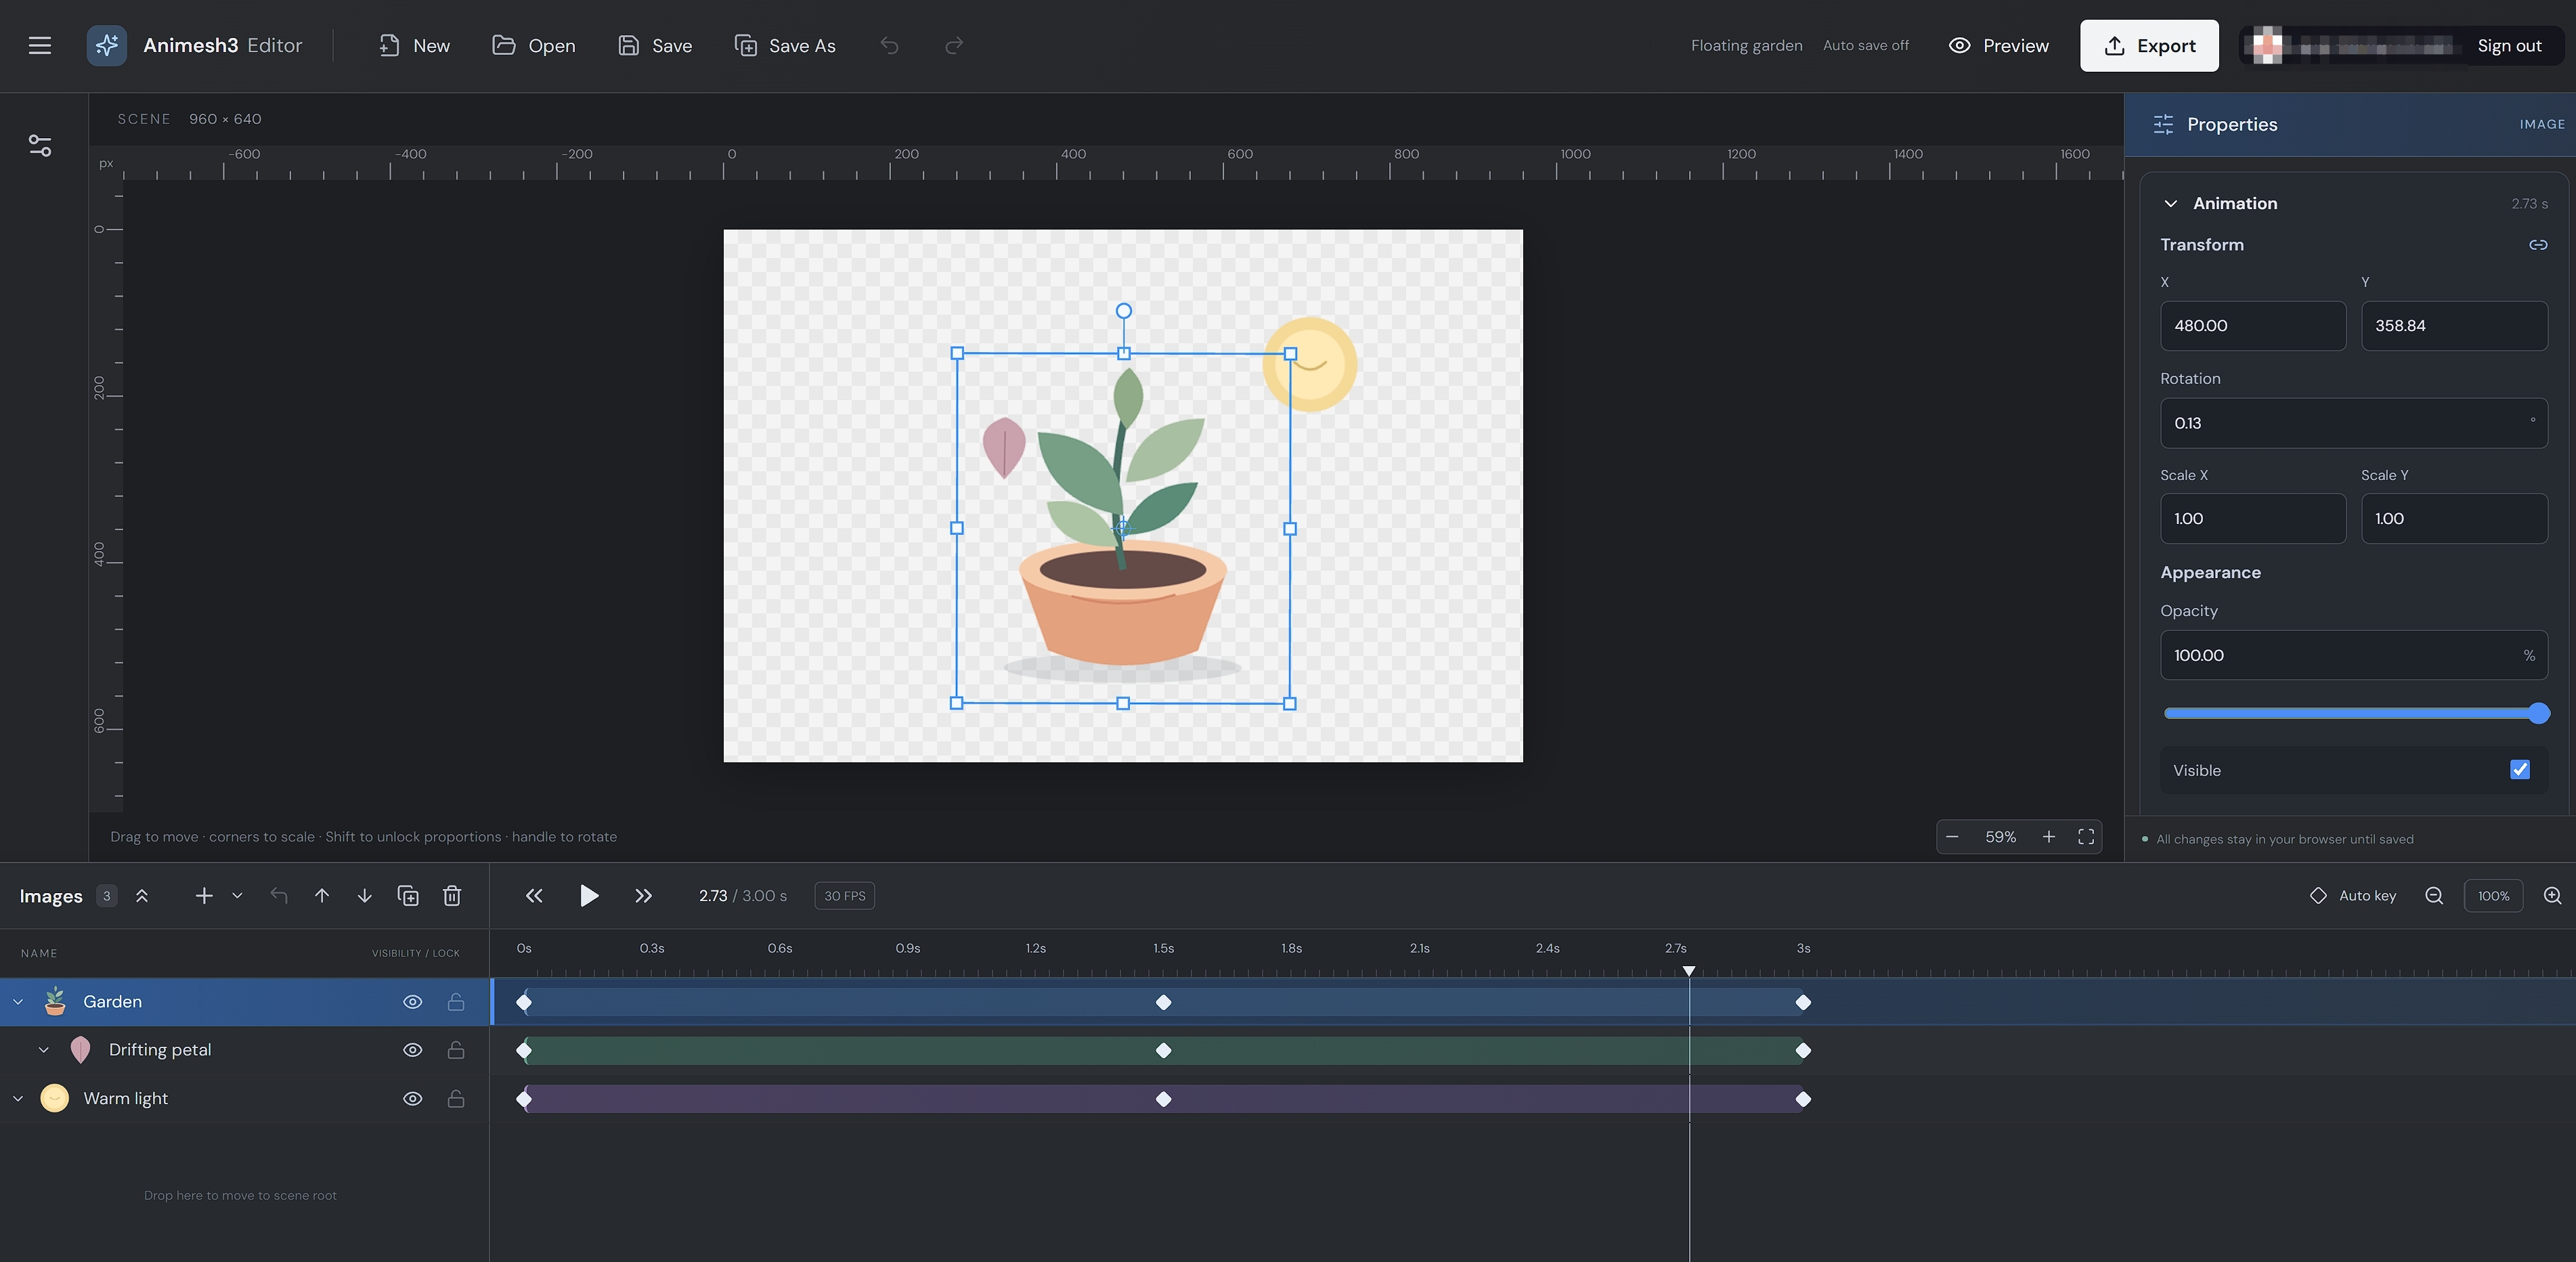Click Save in the top bar

[x=655, y=45]
